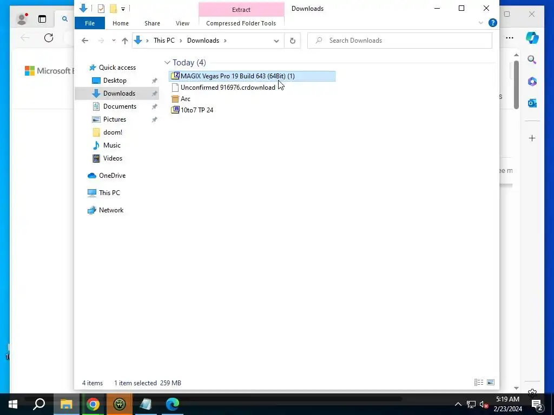
Task: Open Windows Start menu
Action: [x=13, y=404]
